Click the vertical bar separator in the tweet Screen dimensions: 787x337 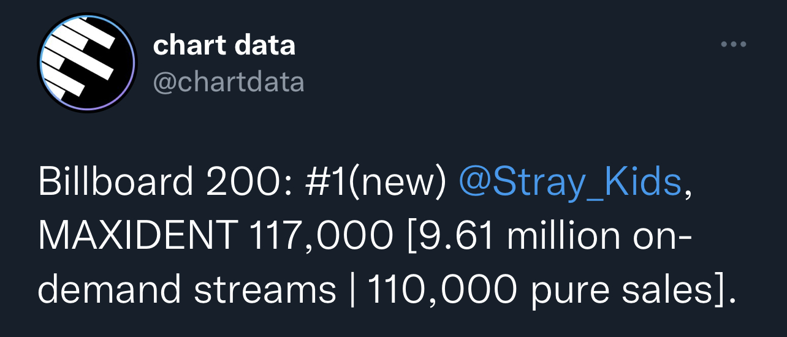click(x=352, y=289)
